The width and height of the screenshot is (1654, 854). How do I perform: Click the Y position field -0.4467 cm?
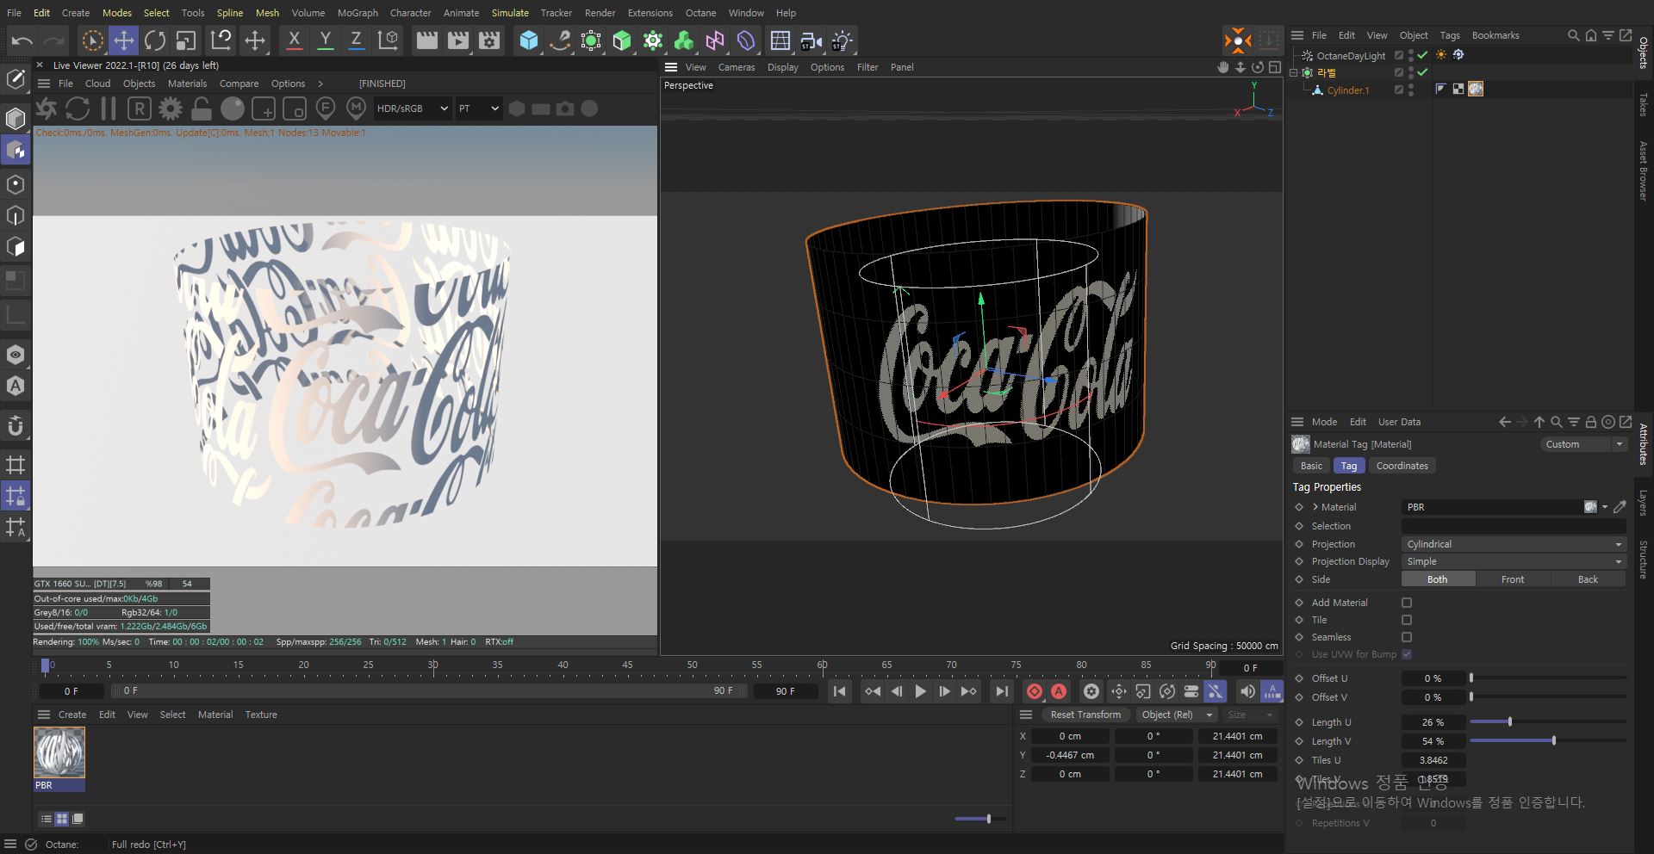[x=1069, y=755]
